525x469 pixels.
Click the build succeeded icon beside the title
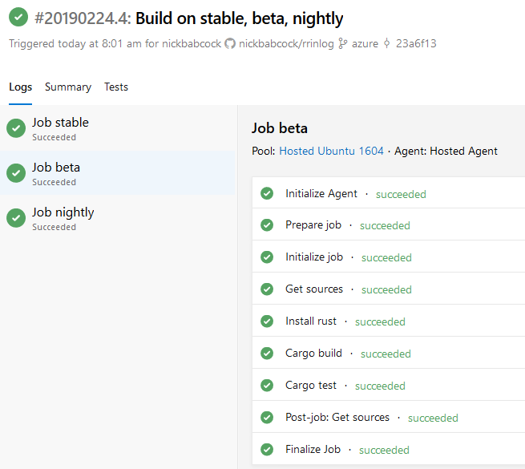pos(18,17)
